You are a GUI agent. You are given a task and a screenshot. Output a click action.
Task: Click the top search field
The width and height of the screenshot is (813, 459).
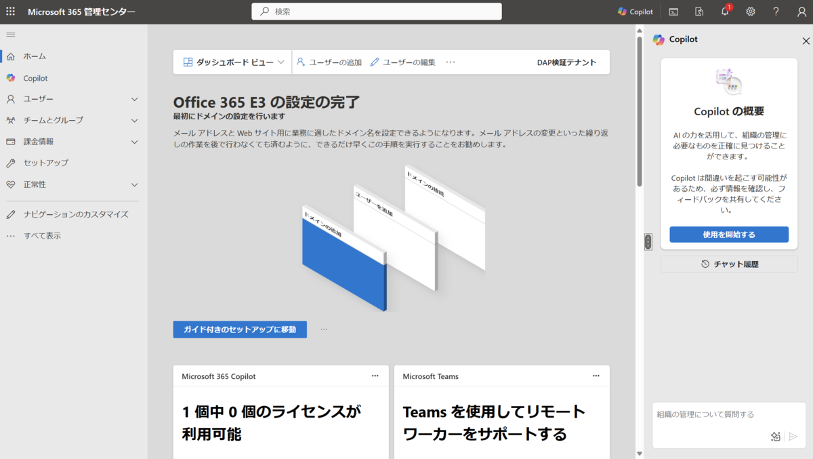pos(377,12)
